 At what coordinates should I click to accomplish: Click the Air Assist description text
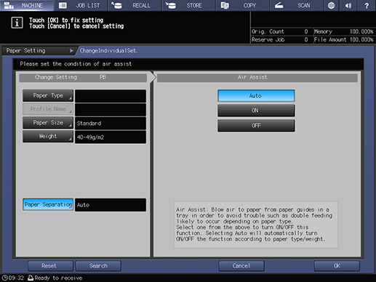point(256,225)
